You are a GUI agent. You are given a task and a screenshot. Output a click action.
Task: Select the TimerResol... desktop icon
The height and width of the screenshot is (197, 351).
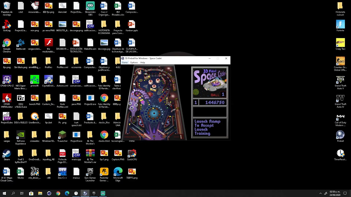(340, 155)
